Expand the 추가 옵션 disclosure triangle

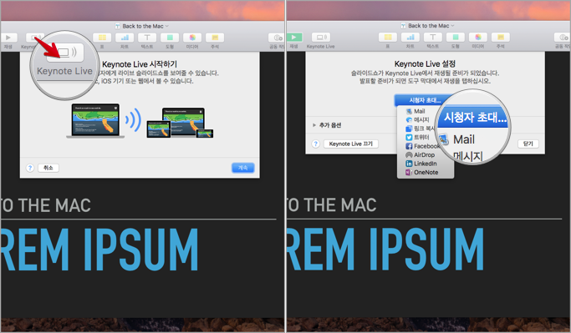314,125
